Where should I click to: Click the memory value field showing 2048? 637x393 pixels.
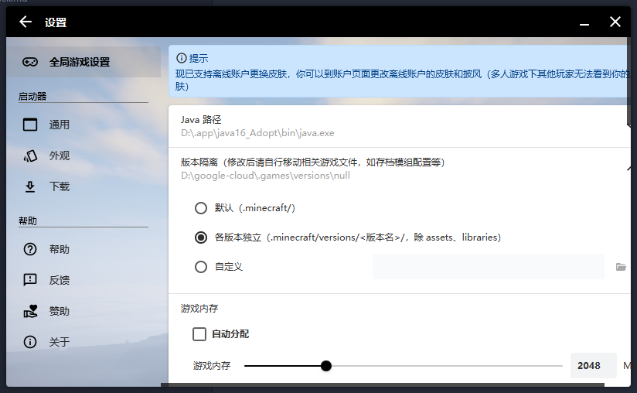pyautogui.click(x=592, y=366)
